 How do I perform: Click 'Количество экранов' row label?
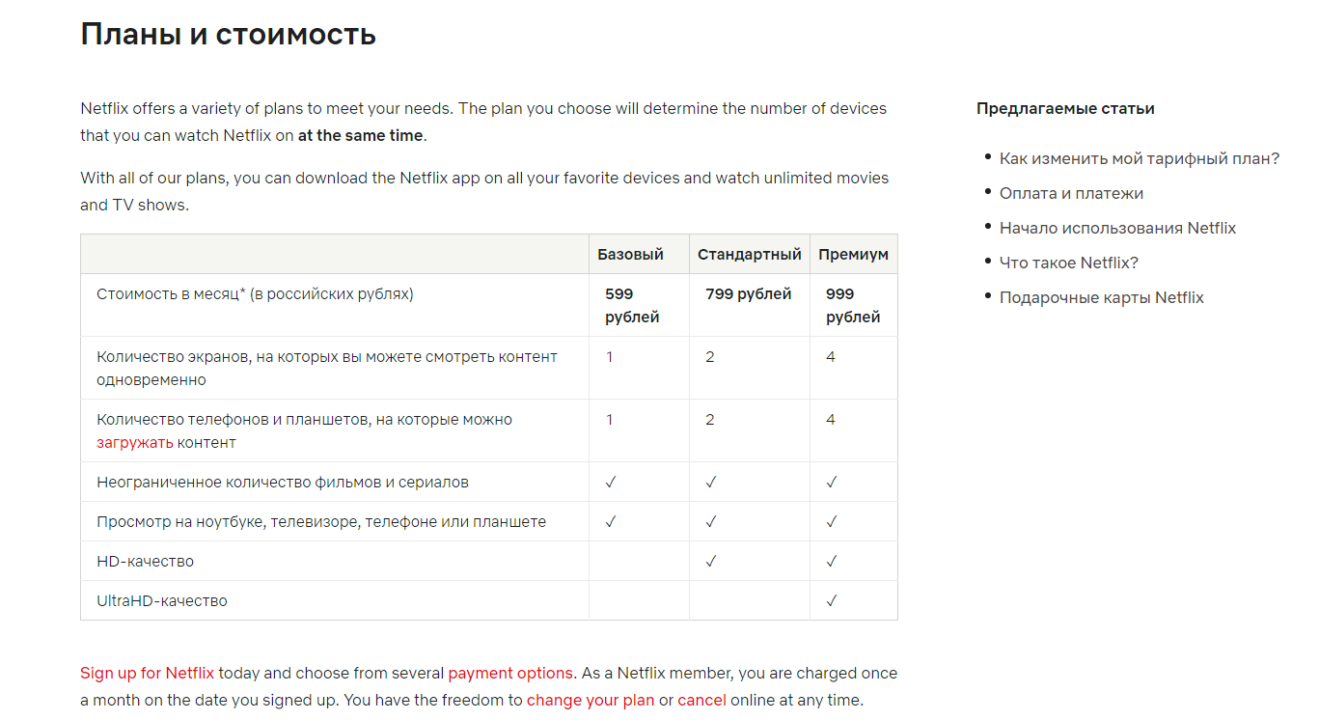pos(327,369)
